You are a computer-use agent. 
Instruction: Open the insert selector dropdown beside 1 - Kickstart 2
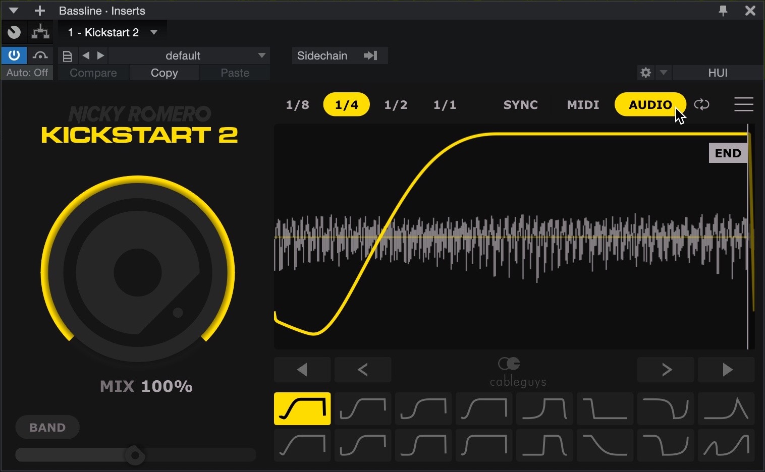[x=154, y=32]
